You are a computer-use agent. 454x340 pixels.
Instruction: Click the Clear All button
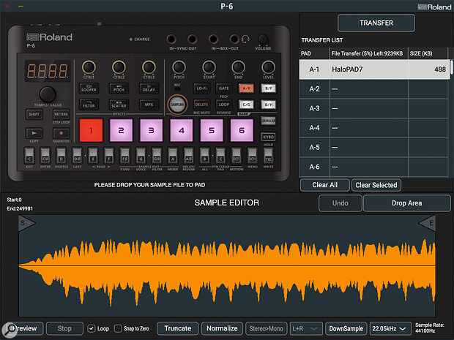click(x=325, y=185)
